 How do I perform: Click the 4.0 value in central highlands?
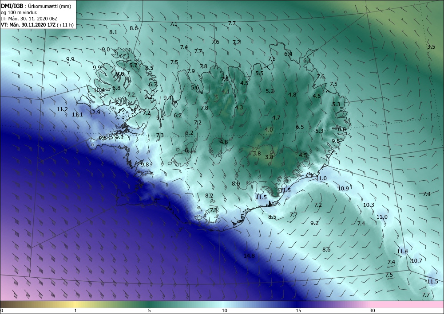tap(269, 130)
